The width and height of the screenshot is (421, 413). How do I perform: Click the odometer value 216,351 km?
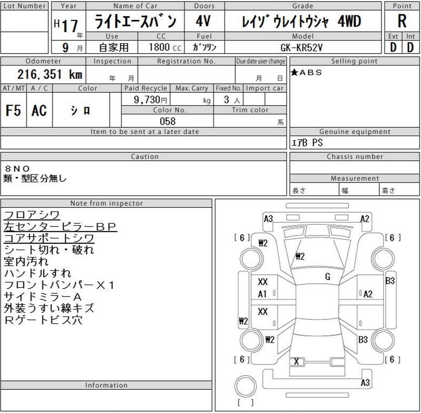(50, 75)
